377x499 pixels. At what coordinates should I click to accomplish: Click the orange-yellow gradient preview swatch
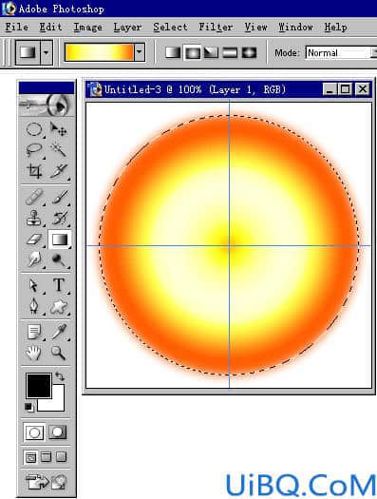[x=99, y=52]
